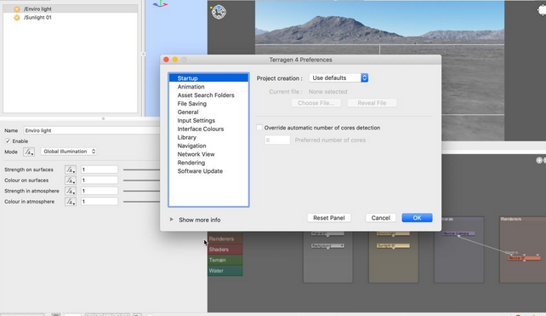Open the Project creation dropdown
546x316 pixels.
click(x=338, y=78)
